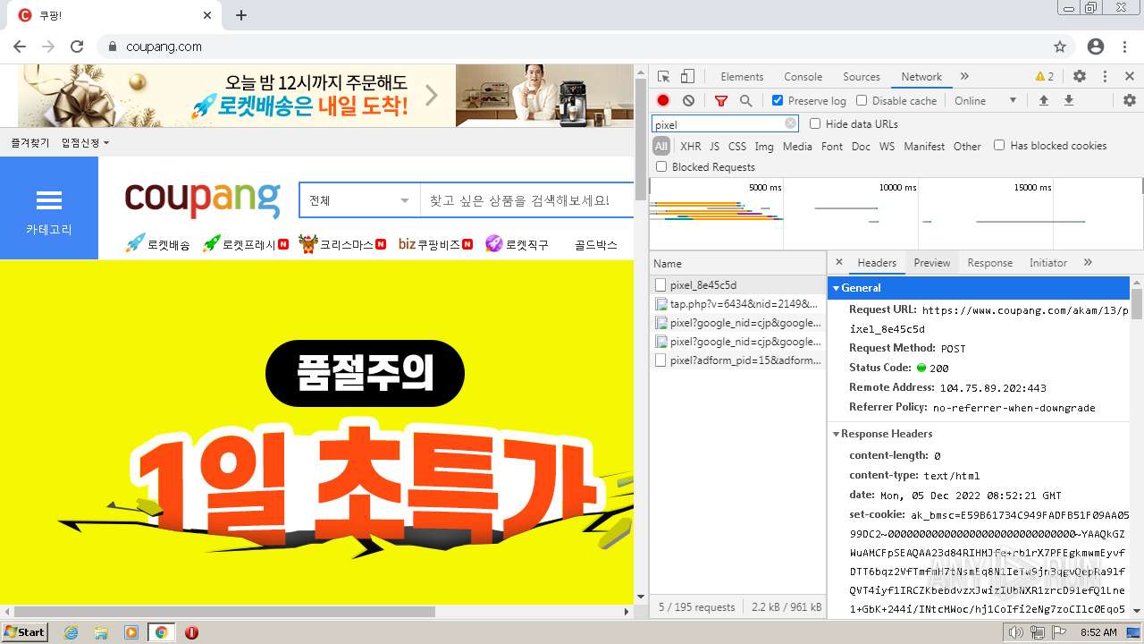Click the headers pane vertical scrollbar

1137,304
